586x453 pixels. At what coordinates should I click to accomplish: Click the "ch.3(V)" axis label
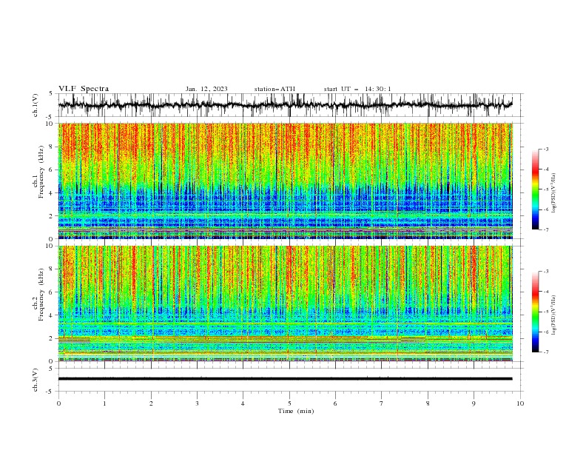(36, 380)
